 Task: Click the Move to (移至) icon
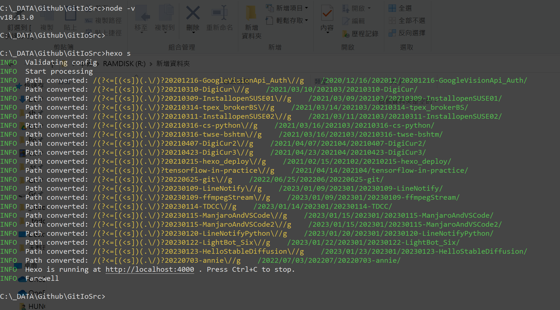(142, 13)
